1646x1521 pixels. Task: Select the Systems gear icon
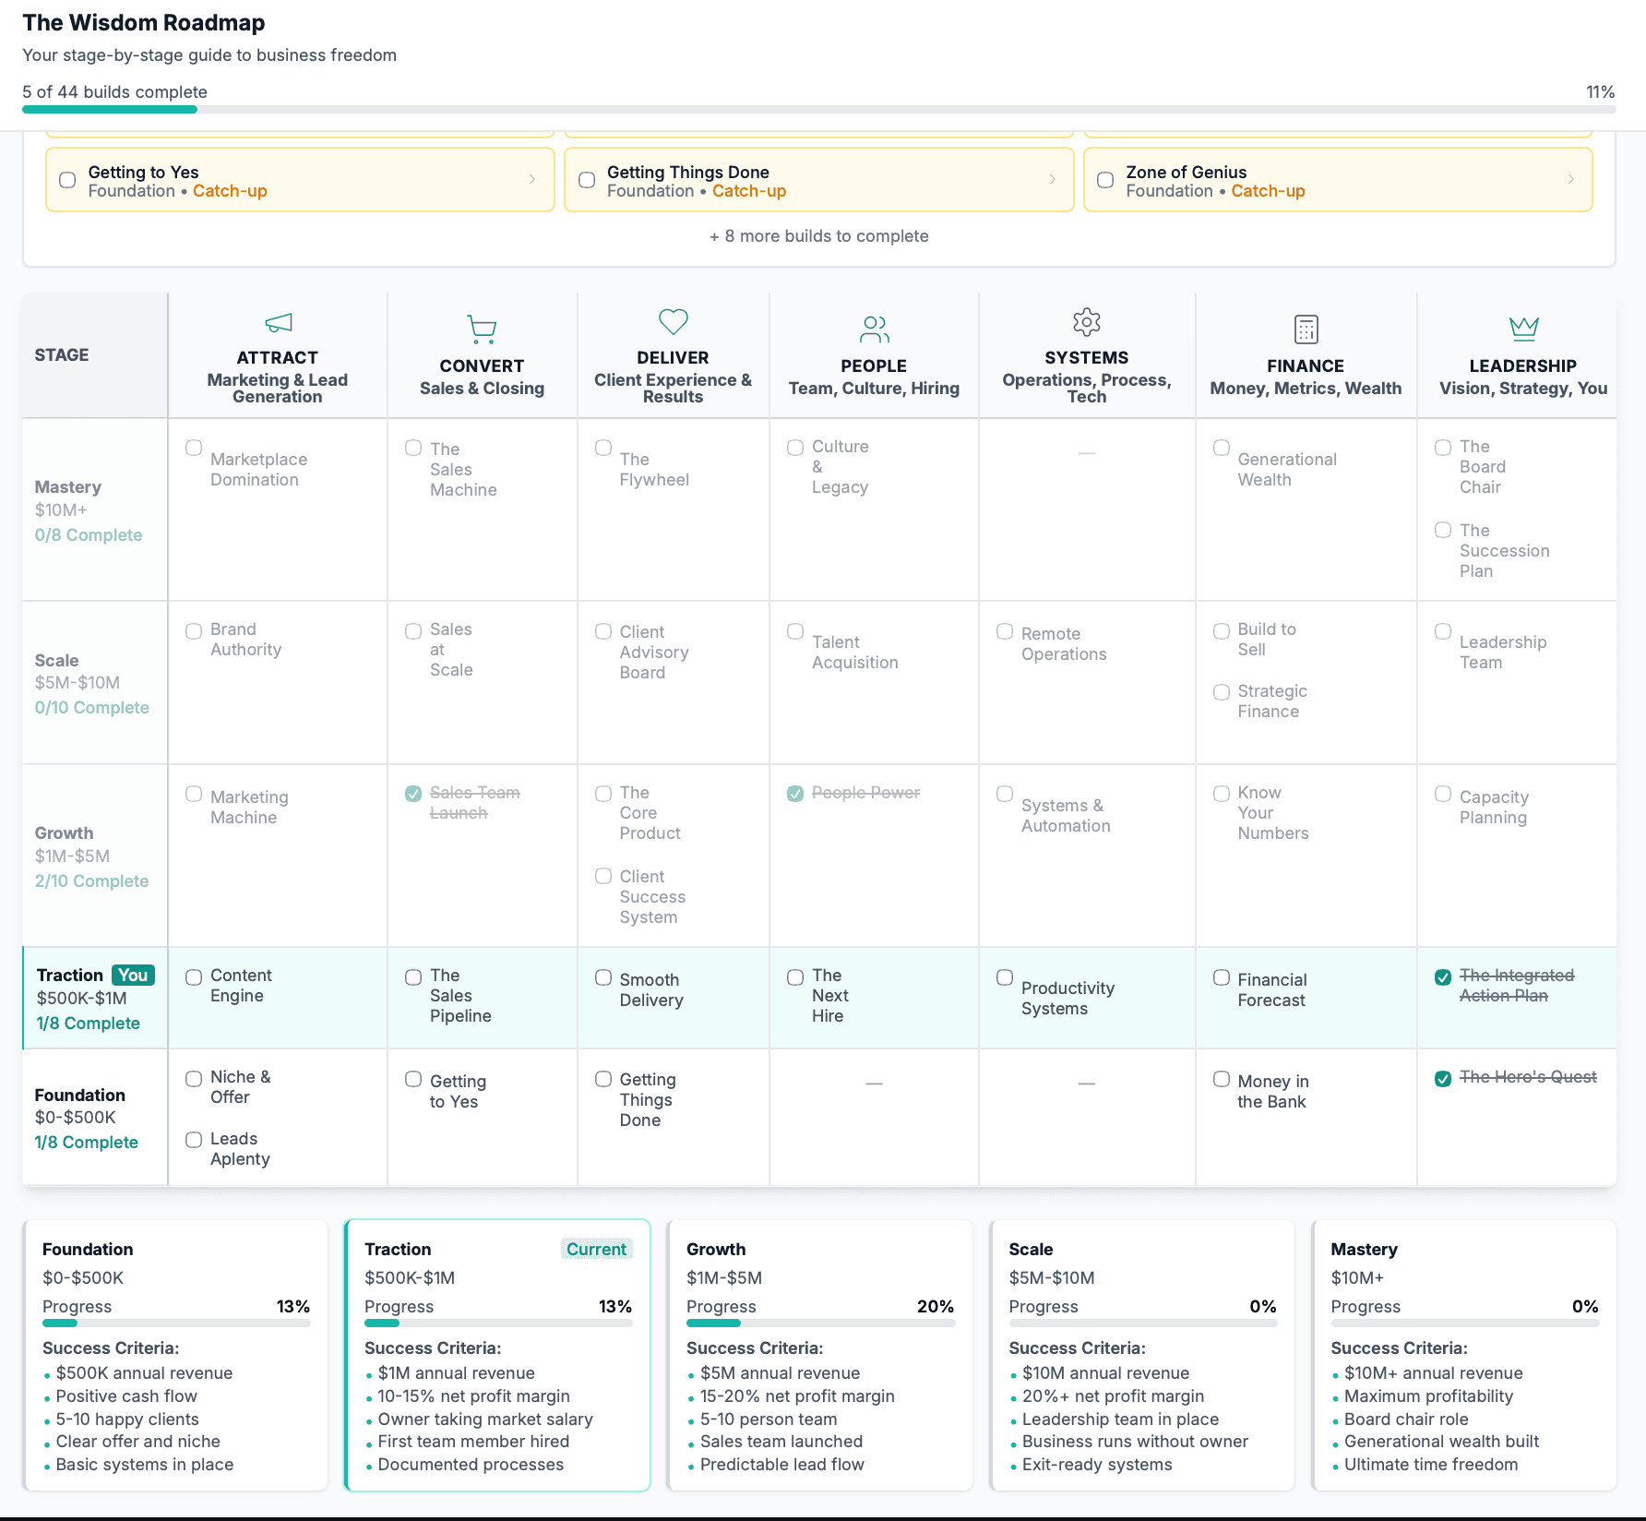pyautogui.click(x=1086, y=322)
